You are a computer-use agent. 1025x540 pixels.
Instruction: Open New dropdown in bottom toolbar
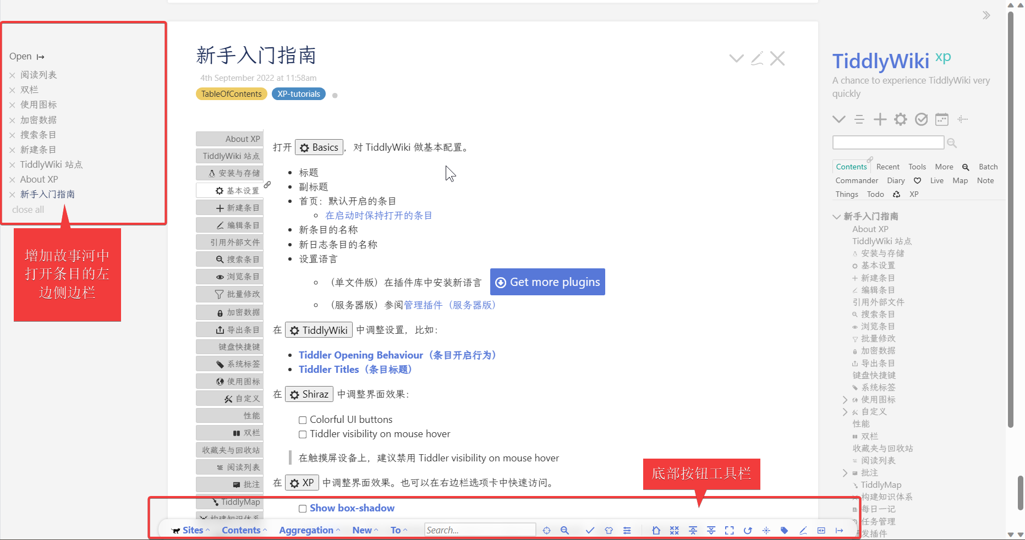click(x=365, y=530)
